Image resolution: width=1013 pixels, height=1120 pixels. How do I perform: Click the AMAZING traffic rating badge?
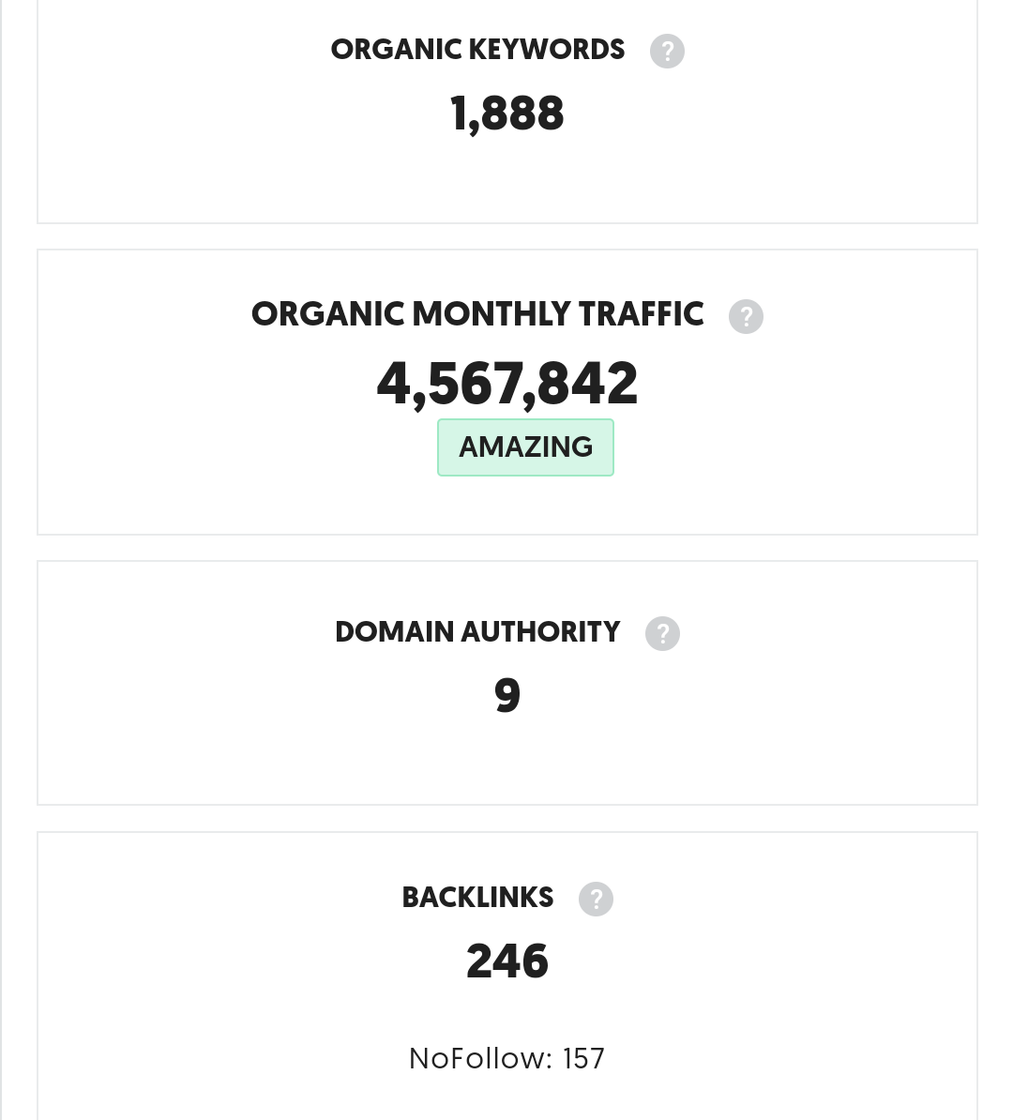pyautogui.click(x=525, y=447)
